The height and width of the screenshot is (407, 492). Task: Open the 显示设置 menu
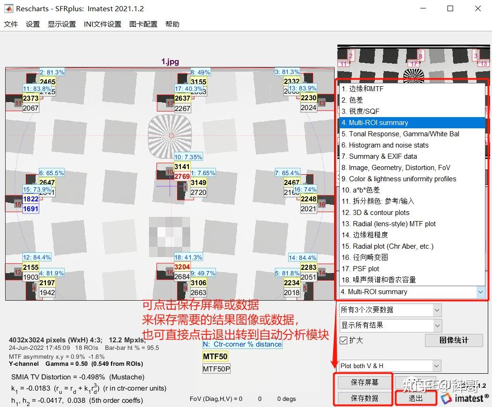click(61, 24)
